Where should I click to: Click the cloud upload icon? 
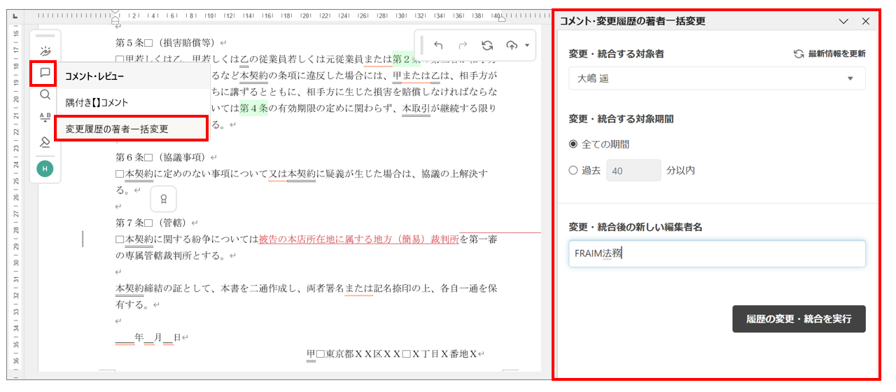pyautogui.click(x=512, y=45)
